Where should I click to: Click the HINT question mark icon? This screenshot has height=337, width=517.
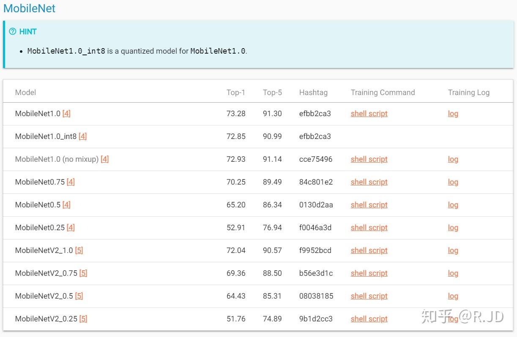click(x=13, y=32)
